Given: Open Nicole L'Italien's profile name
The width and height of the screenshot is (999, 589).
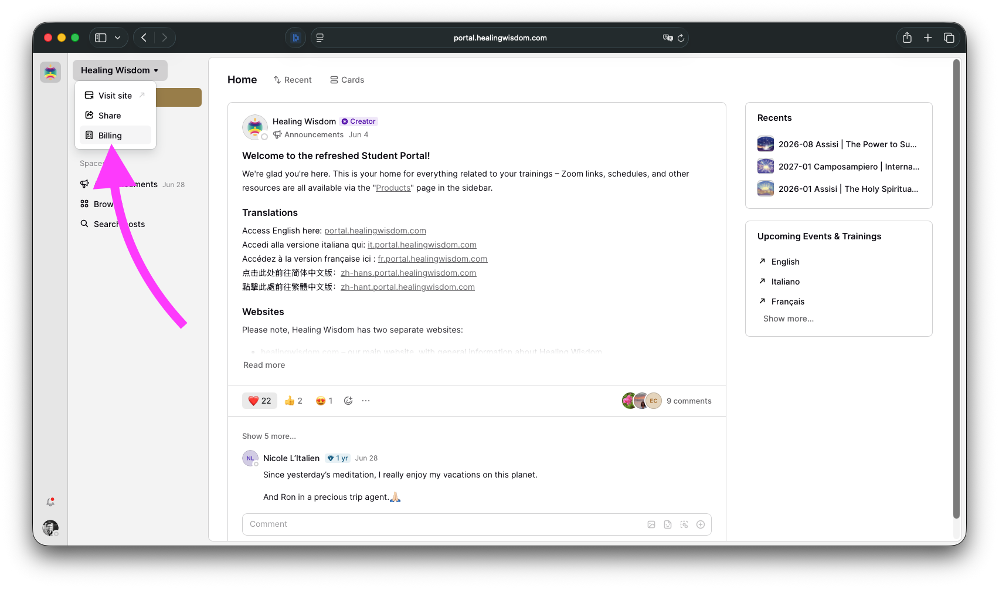Looking at the screenshot, I should pos(291,458).
